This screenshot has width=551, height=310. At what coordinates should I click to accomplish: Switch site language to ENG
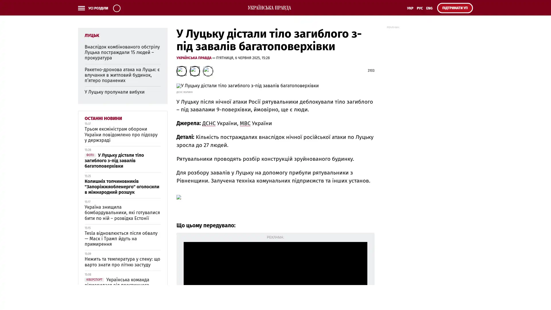(429, 8)
